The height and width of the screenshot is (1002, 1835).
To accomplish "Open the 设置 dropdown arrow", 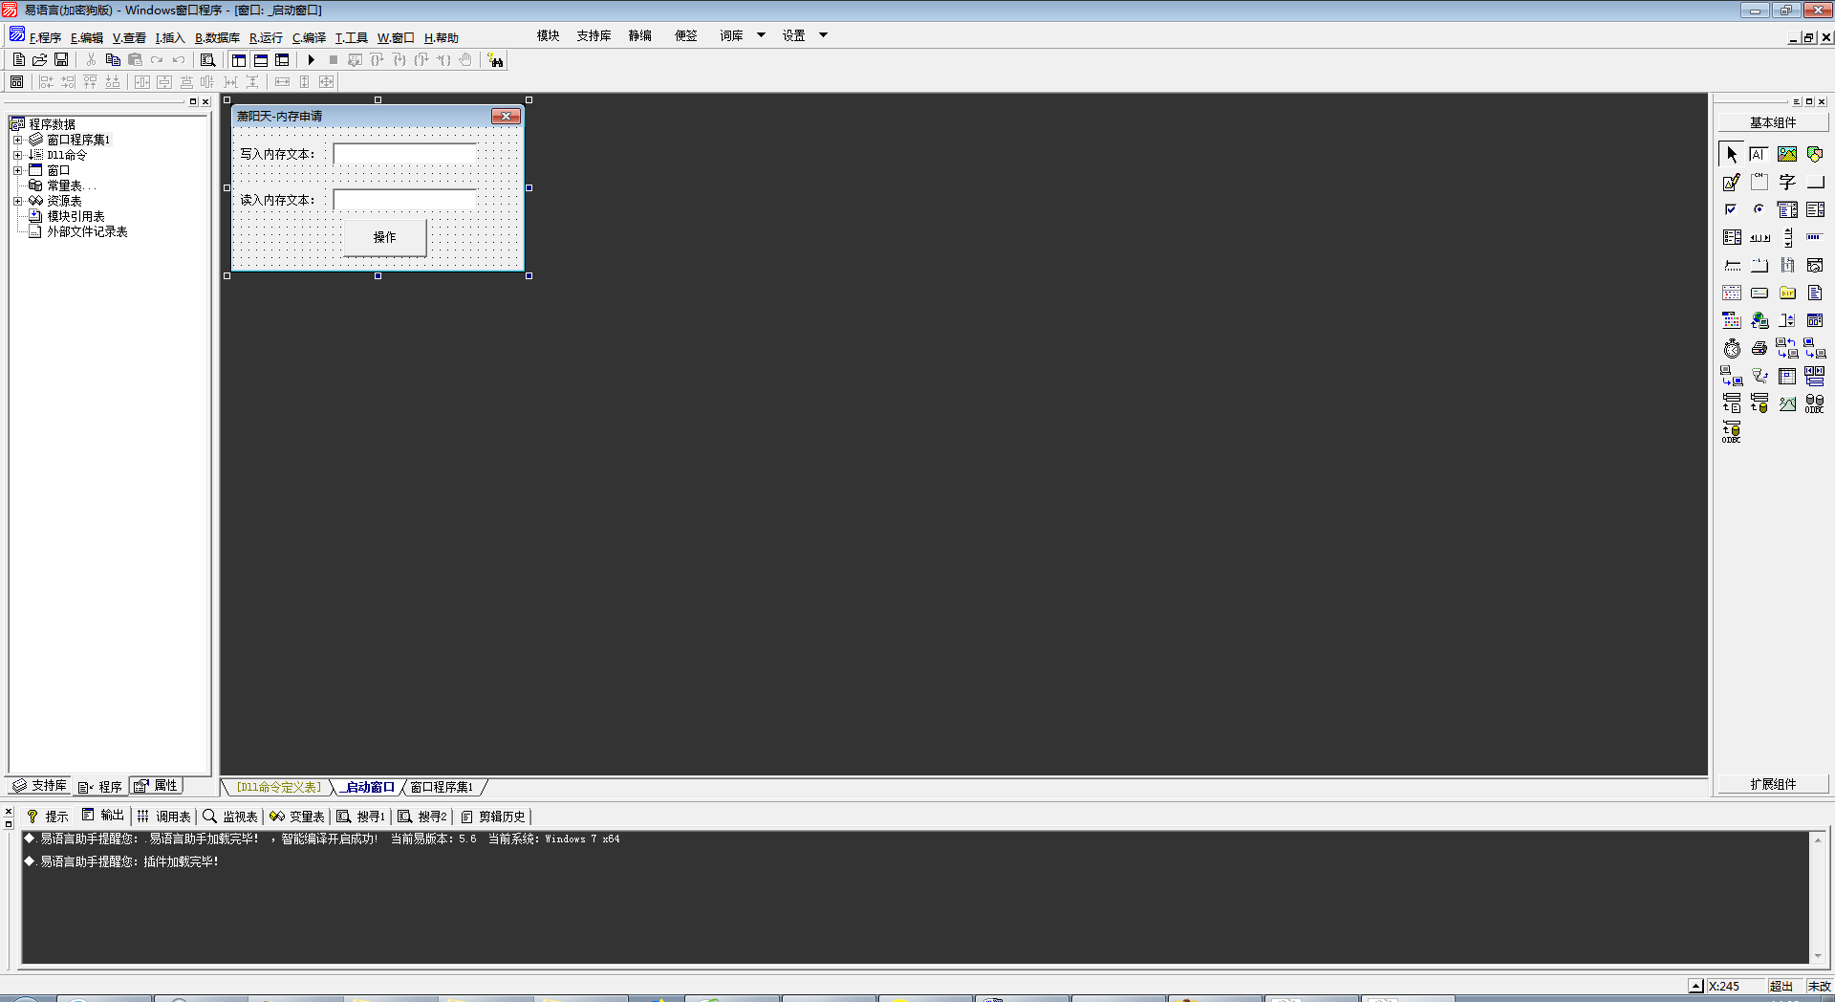I will [823, 35].
